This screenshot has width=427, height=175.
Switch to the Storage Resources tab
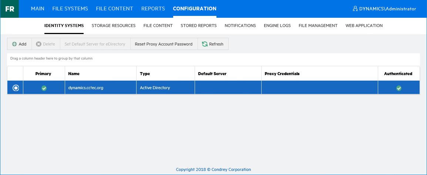[x=114, y=26]
